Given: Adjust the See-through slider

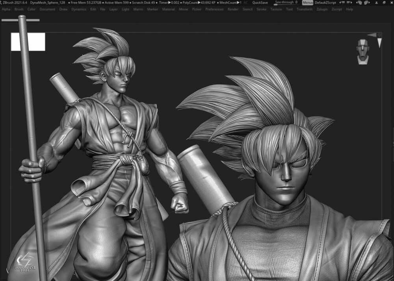Looking at the screenshot, I should [x=286, y=2].
